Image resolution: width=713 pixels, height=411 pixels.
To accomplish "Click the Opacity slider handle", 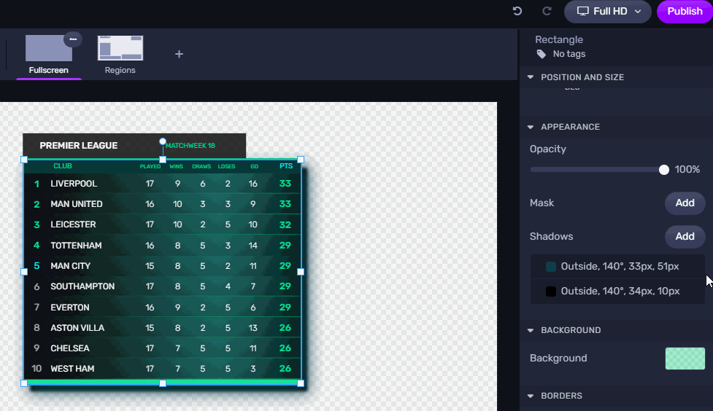I will 664,170.
